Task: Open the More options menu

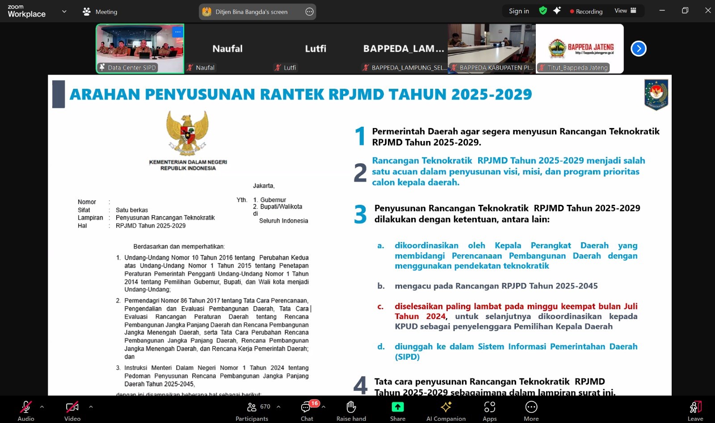Action: 531,411
